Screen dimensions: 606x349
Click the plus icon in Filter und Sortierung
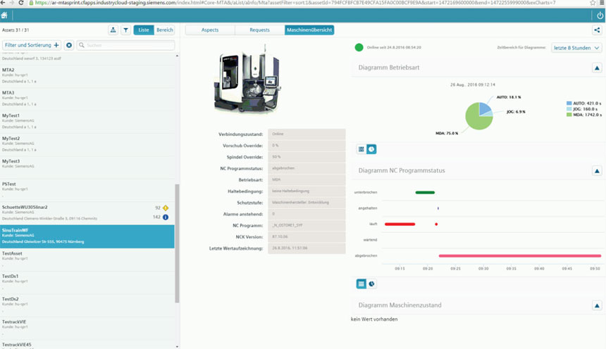tap(56, 45)
